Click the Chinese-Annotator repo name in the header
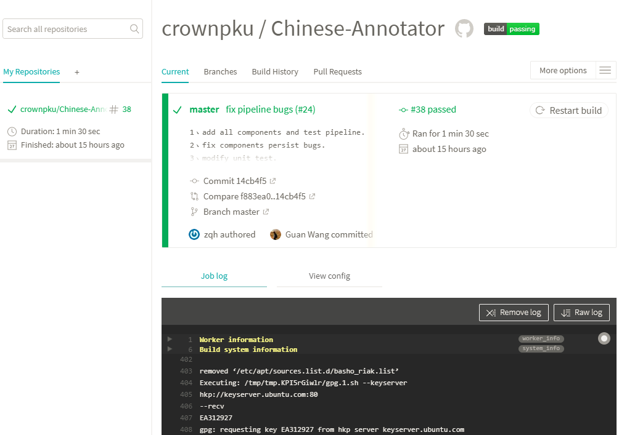 (358, 28)
